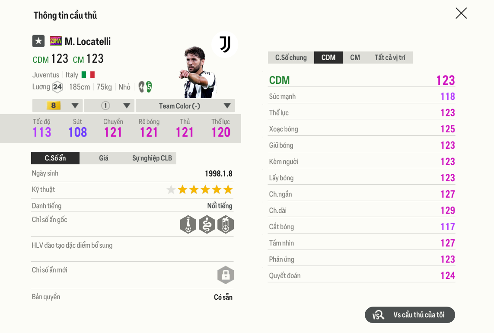Image resolution: width=494 pixels, height=333 pixels.
Task: Click the favorite star icon beside player name
Action: click(38, 41)
